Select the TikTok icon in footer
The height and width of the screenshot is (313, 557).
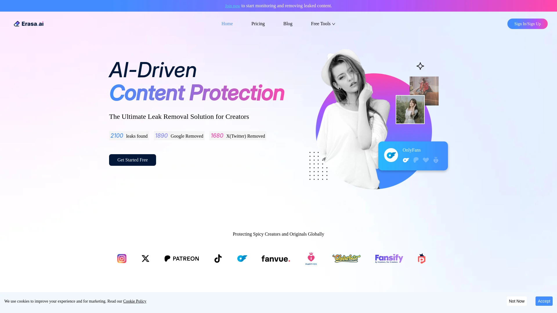pos(217,258)
